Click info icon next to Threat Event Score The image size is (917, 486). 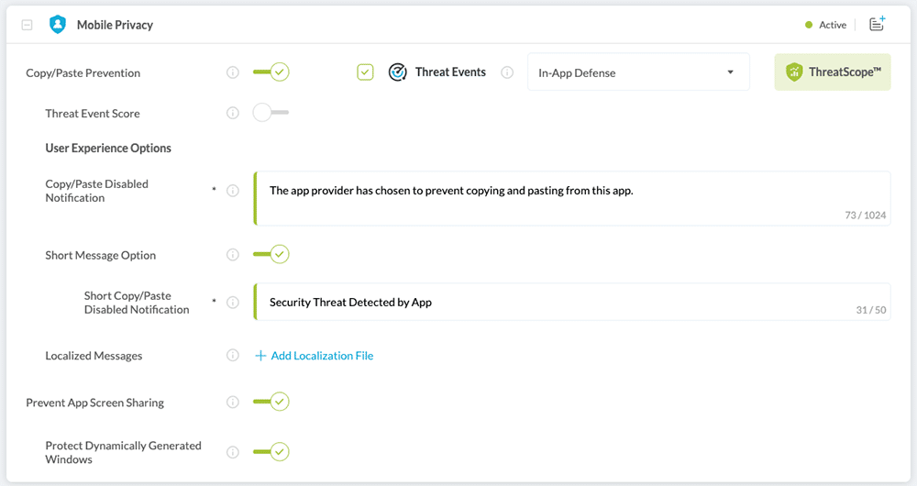233,113
